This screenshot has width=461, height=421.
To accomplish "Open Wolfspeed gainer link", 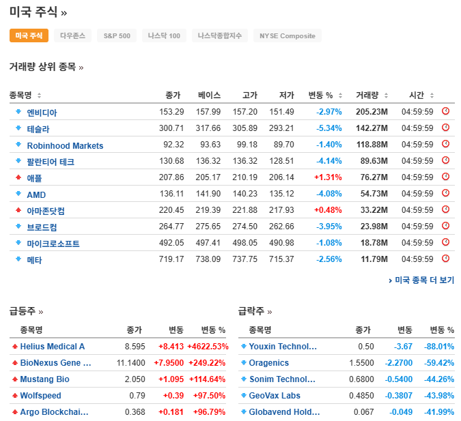I will [40, 396].
